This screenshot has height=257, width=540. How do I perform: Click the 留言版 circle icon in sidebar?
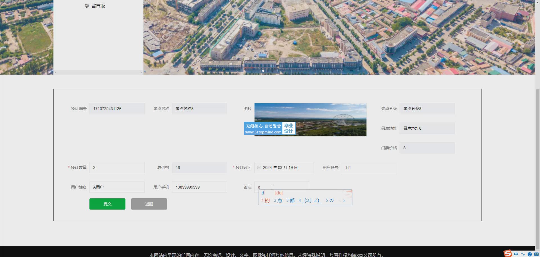[87, 6]
